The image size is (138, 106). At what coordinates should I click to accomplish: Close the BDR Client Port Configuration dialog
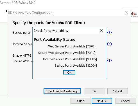[x=127, y=13]
